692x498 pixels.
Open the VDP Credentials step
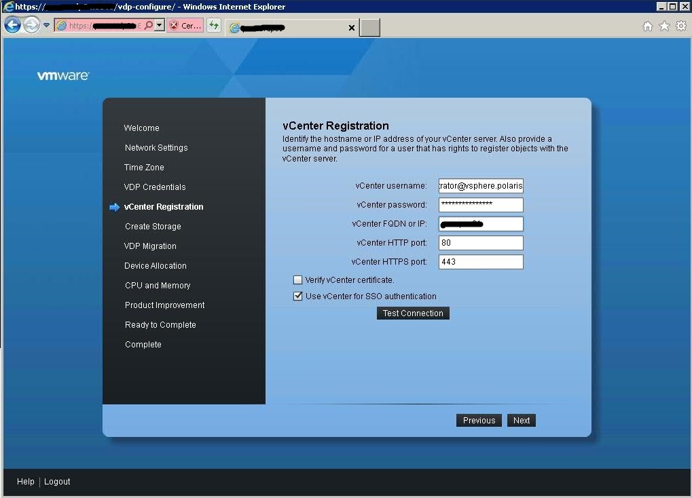click(154, 187)
